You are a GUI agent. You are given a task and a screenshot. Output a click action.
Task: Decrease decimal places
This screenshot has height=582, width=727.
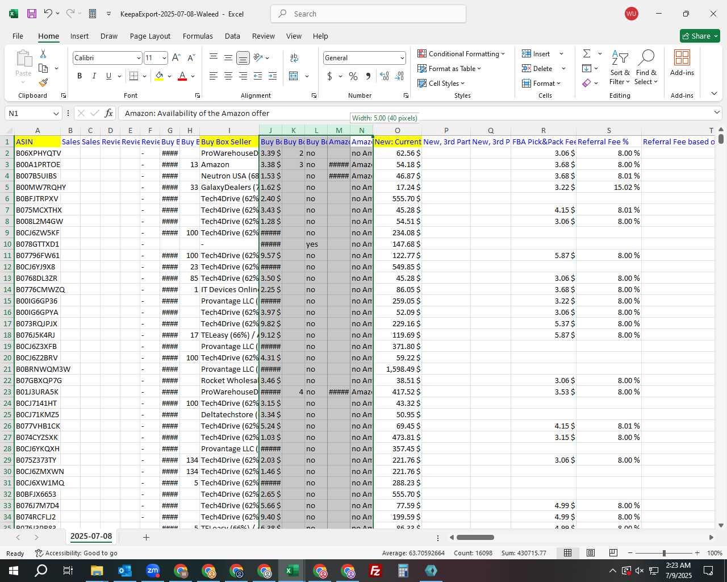(x=399, y=76)
